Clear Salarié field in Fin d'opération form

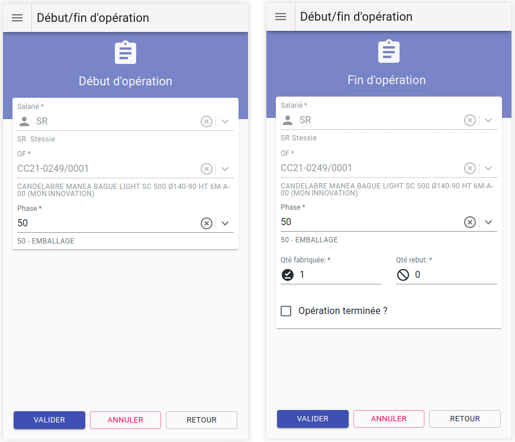click(469, 120)
